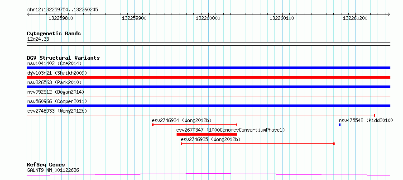Click the blue nsv475548 variant marker
Image resolution: width=403 pixels, height=180 pixels.
coord(340,125)
